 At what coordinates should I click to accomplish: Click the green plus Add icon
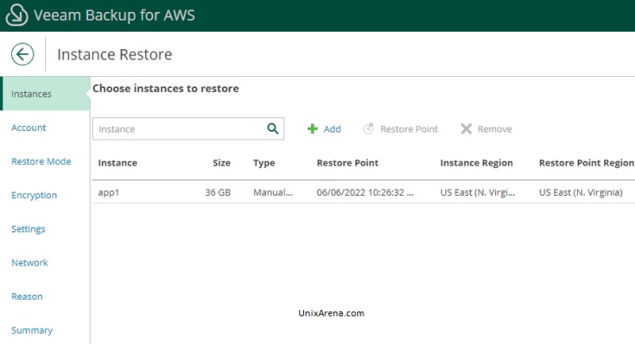pyautogui.click(x=312, y=129)
